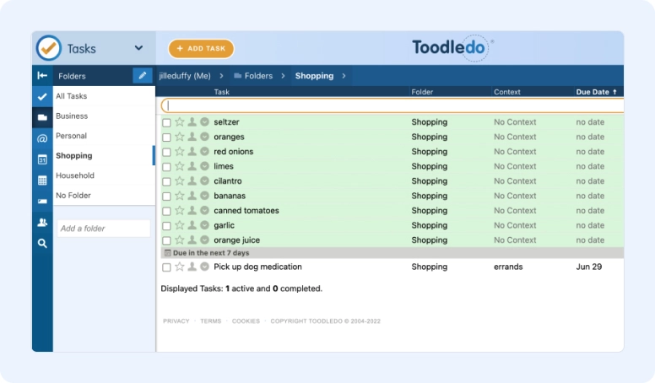Open the sharing people icon in sidebar
The width and height of the screenshot is (655, 383).
point(42,223)
